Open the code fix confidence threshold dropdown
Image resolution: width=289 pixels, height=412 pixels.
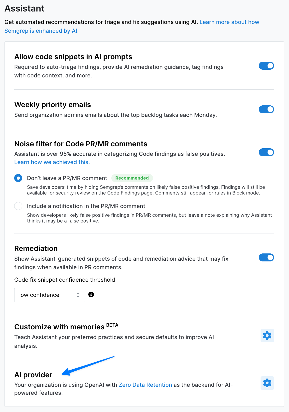(x=50, y=295)
